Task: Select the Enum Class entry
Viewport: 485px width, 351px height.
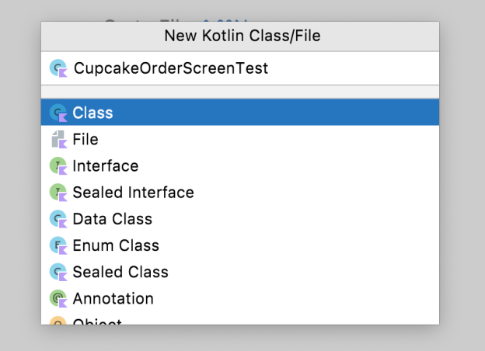Action: coord(116,245)
